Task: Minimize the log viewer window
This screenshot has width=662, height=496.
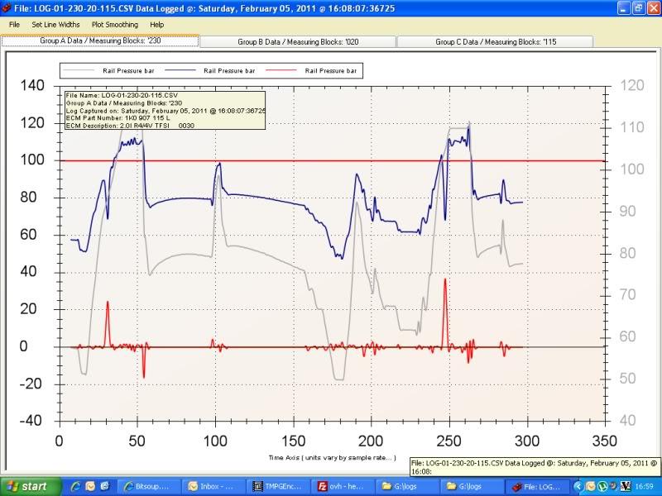Action: point(625,8)
